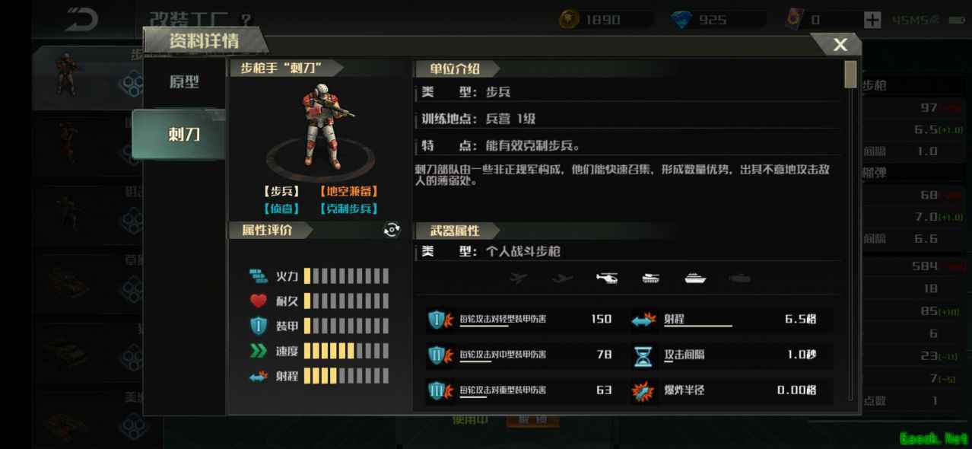Select the tank target type icon
This screenshot has height=449, width=972.
pos(651,279)
